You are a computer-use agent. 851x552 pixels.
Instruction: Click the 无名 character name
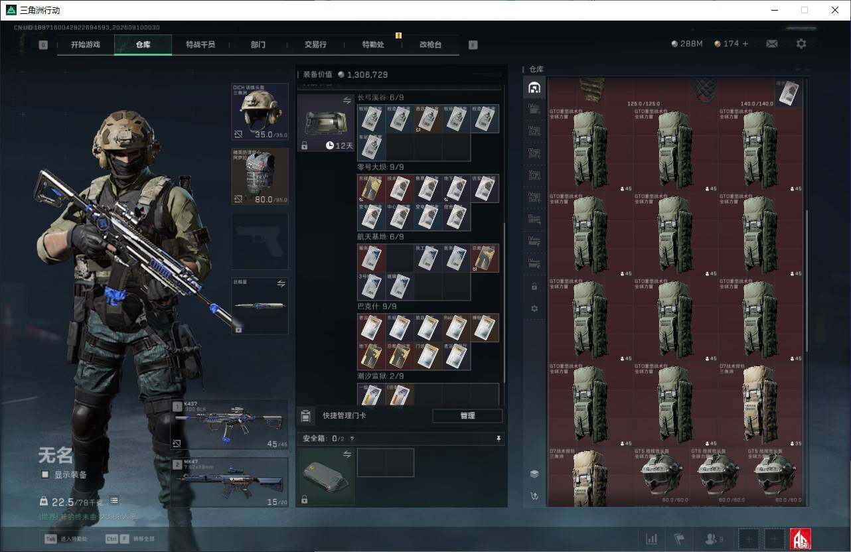tap(55, 456)
